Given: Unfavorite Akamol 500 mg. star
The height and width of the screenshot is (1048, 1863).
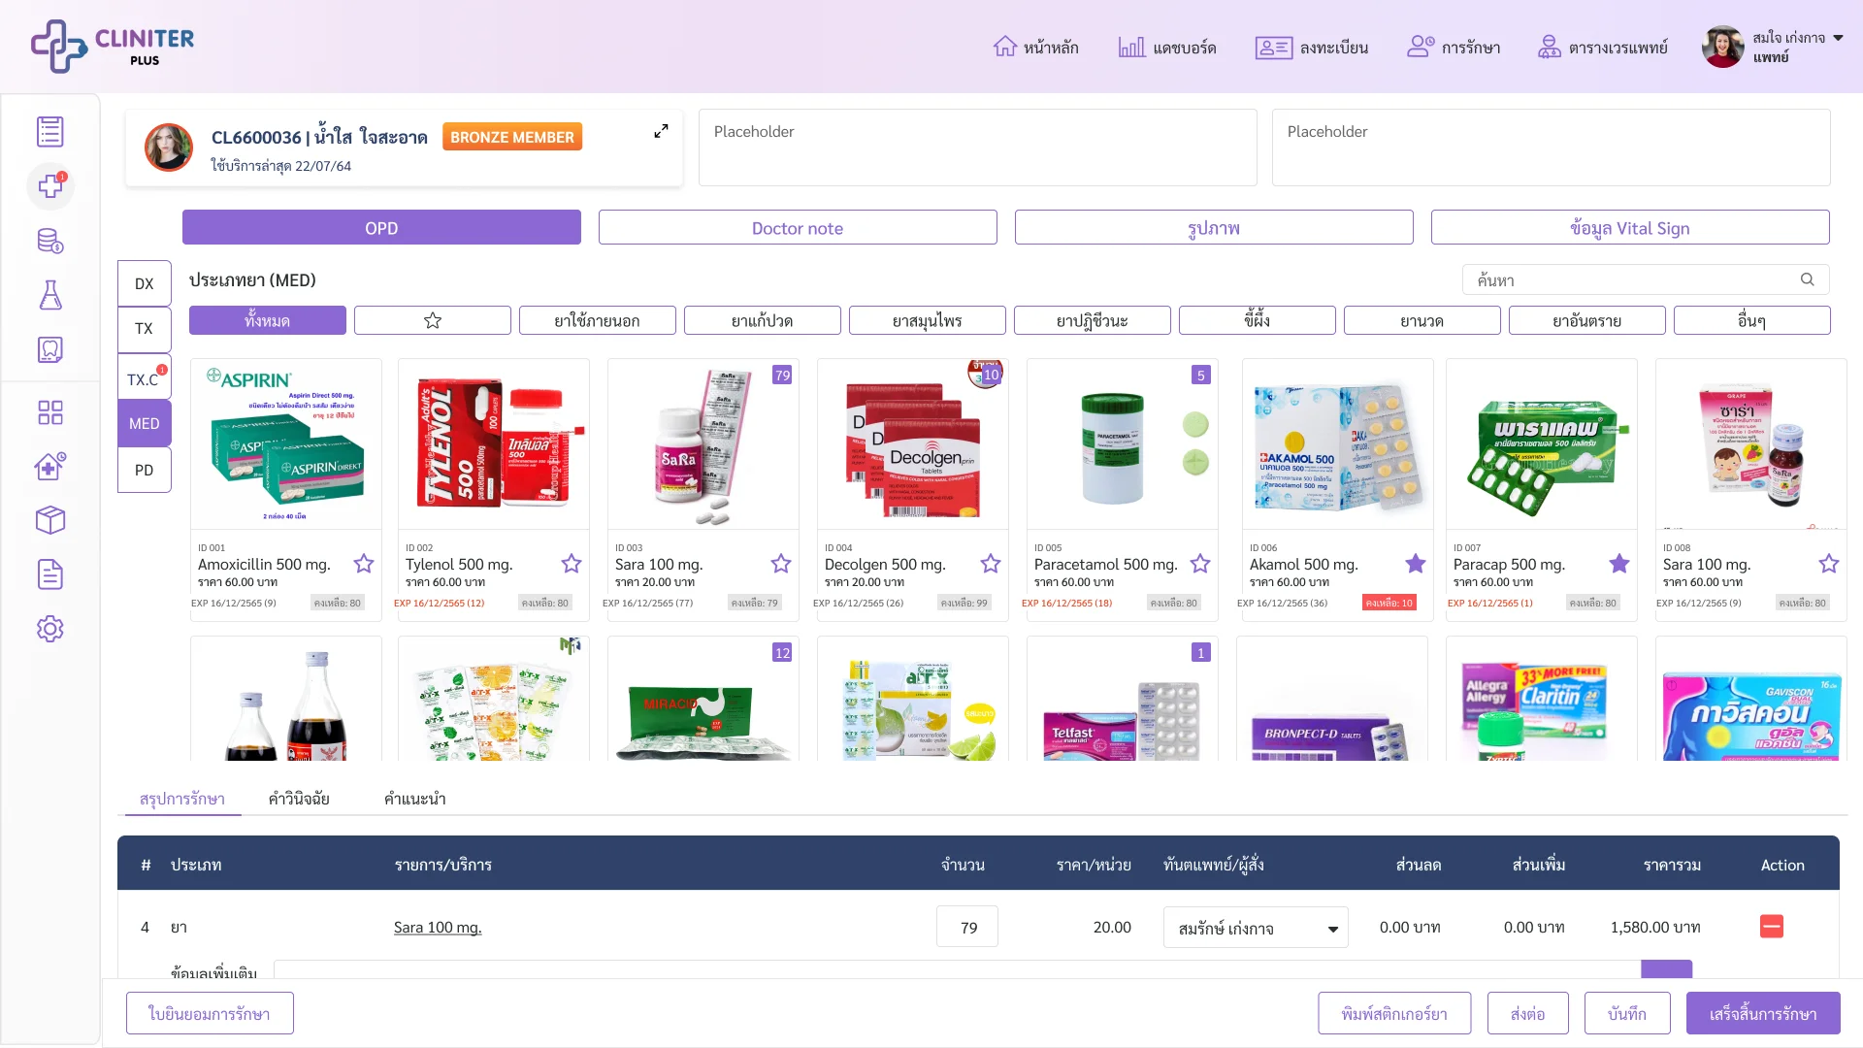Looking at the screenshot, I should coord(1416,563).
